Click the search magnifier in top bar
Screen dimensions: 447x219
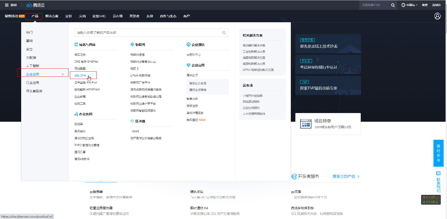(x=393, y=5)
